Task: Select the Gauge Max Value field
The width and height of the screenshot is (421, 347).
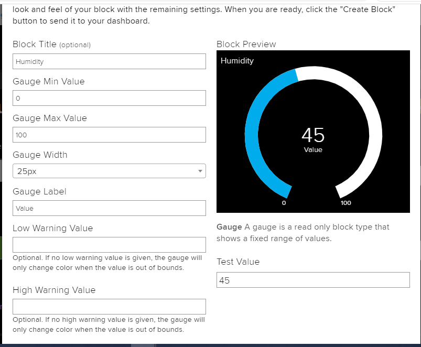Action: [x=109, y=135]
